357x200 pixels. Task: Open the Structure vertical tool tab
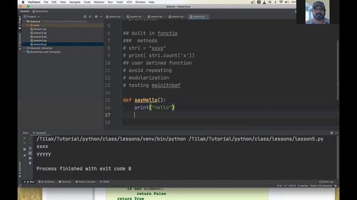[20, 42]
